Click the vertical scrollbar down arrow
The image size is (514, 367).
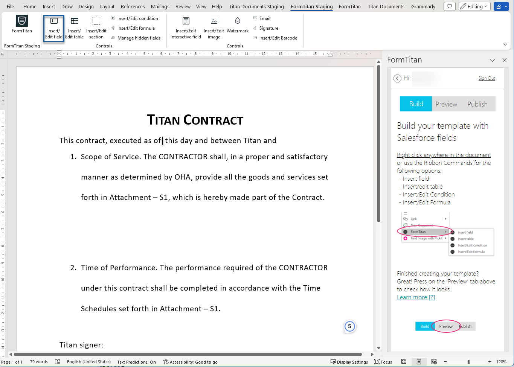(x=378, y=348)
